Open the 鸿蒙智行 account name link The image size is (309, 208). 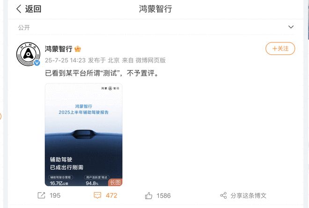point(59,49)
